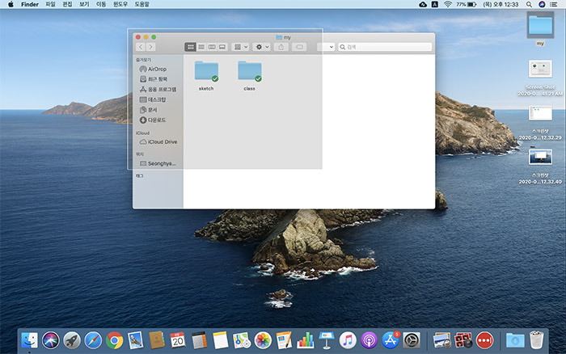
Task: Open Spotlight search in the menu bar
Action: (x=529, y=4)
